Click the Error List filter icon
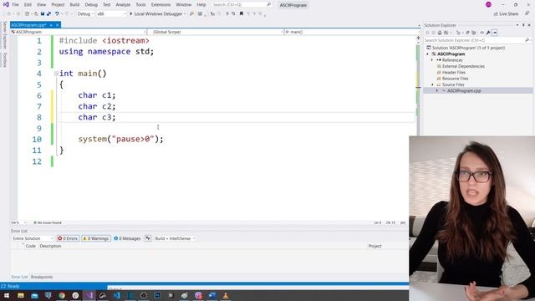The width and height of the screenshot is (535, 301). coord(148,238)
